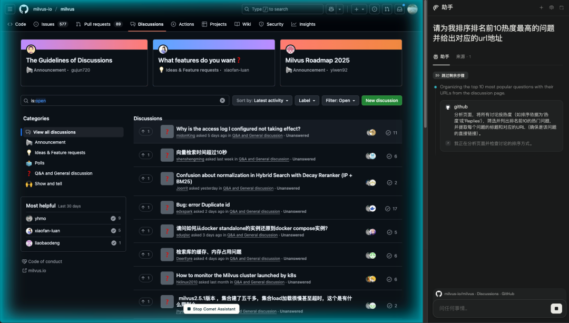
Task: Upvote 'Bug: error Duplicate id' discussion
Action: [145, 207]
